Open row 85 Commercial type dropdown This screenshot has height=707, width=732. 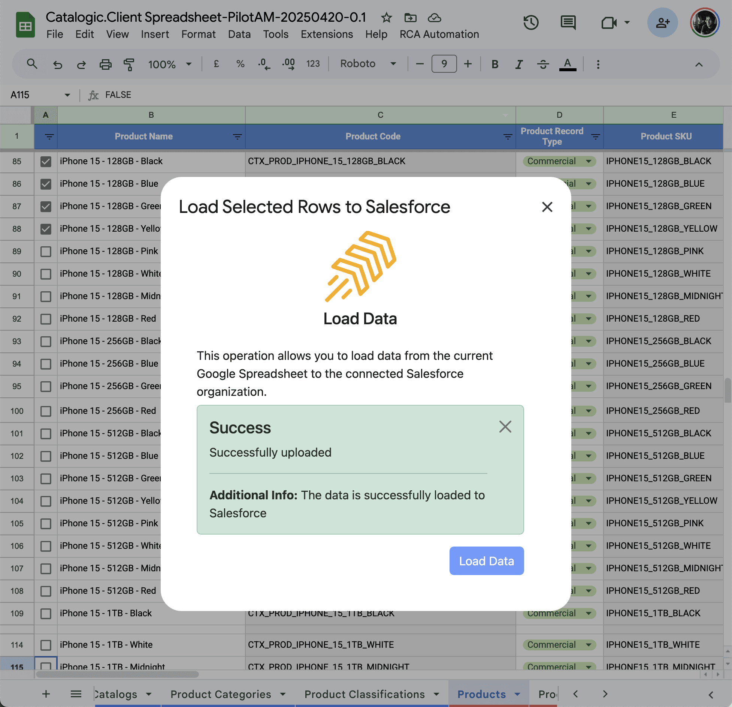coord(589,162)
